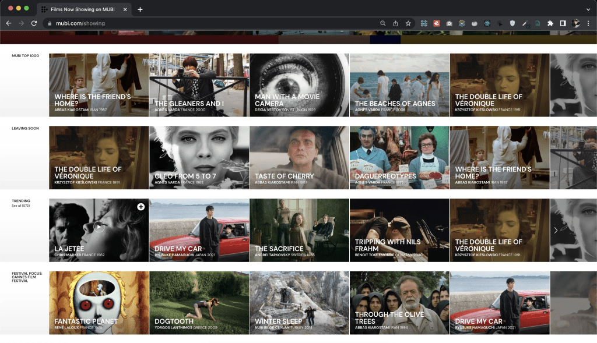Open the three-dot browser menu
This screenshot has width=597, height=343.
589,23
